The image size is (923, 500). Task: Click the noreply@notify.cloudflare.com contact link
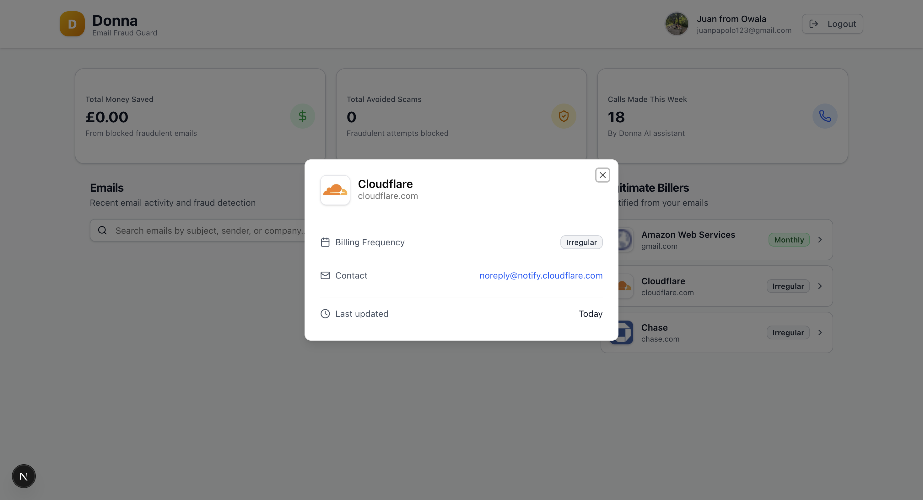coord(541,275)
